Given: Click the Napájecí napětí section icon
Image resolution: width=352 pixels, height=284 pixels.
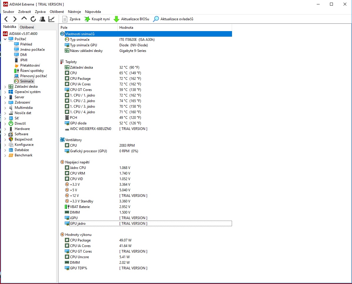Looking at the screenshot, I should point(62,162).
